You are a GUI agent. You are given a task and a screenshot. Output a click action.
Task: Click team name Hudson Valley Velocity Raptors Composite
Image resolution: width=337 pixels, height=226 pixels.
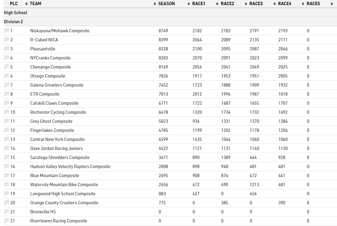pos(70,166)
